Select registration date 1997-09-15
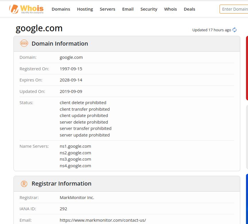This screenshot has width=248, height=224. click(71, 69)
